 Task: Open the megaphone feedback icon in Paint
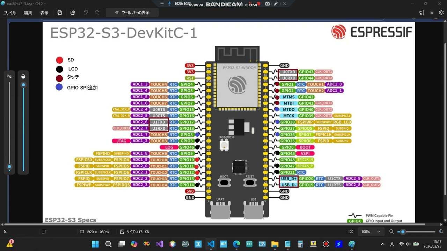coord(422,13)
